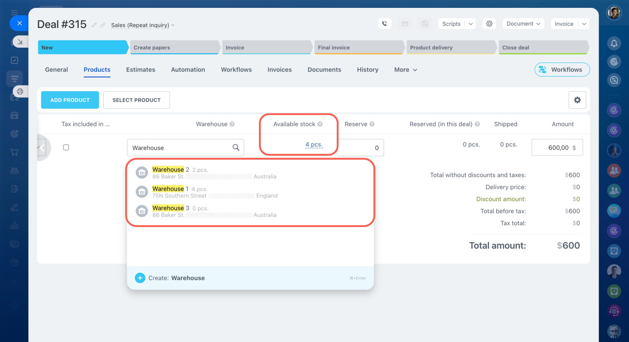The image size is (629, 342).
Task: Expand the More tabs menu
Action: [405, 70]
